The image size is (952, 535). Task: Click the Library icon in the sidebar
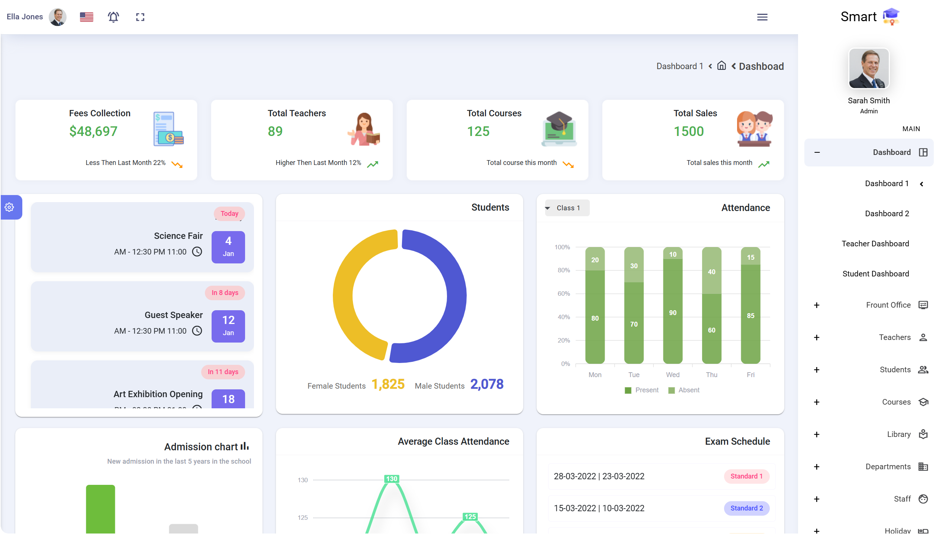pos(924,434)
